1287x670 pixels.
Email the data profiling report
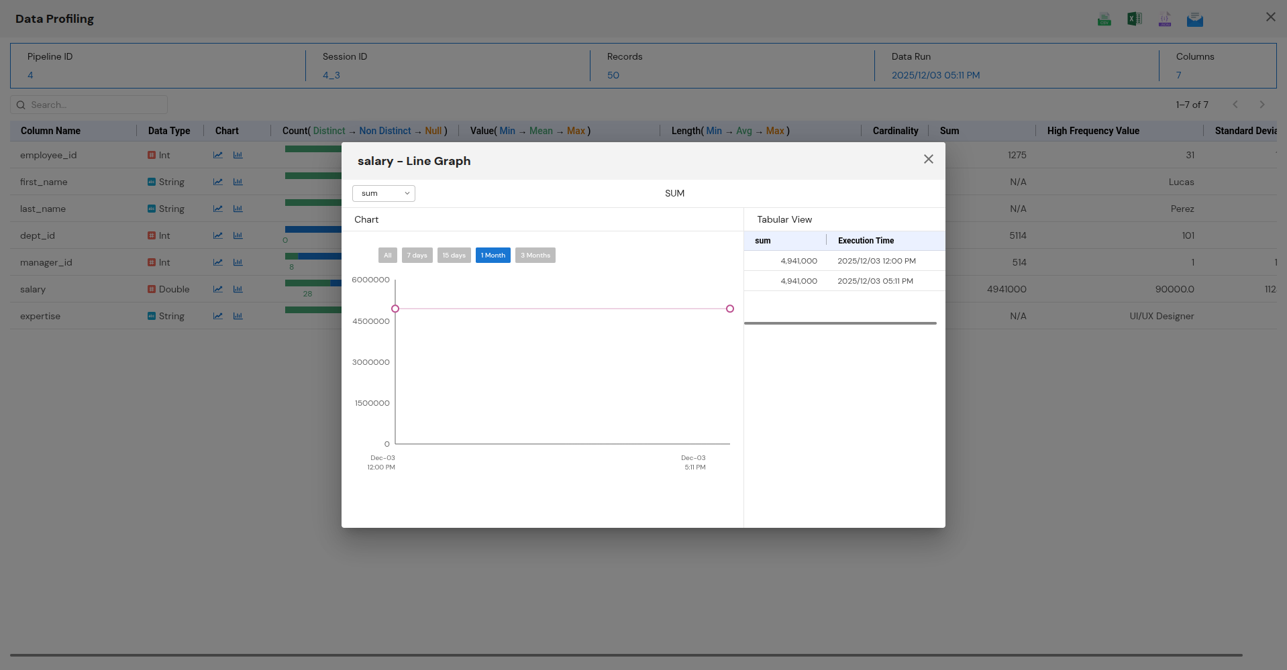(x=1195, y=19)
